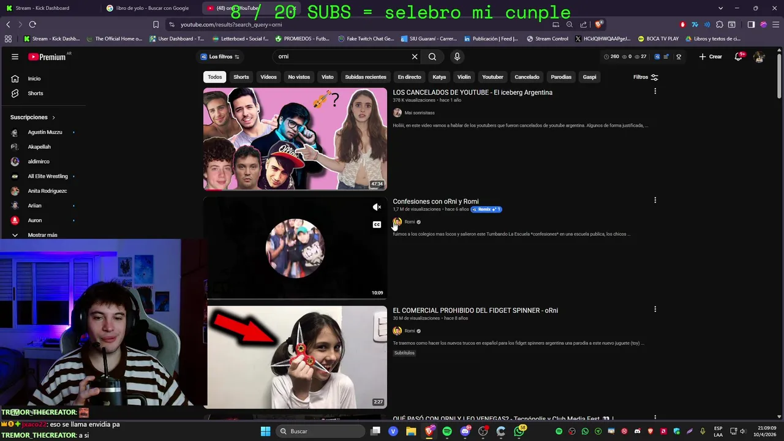
Task: Toggle captions on the Confesiones preview
Action: 377,225
